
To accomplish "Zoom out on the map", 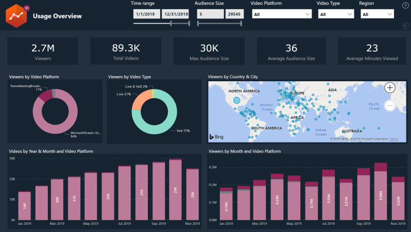I will click(x=390, y=106).
